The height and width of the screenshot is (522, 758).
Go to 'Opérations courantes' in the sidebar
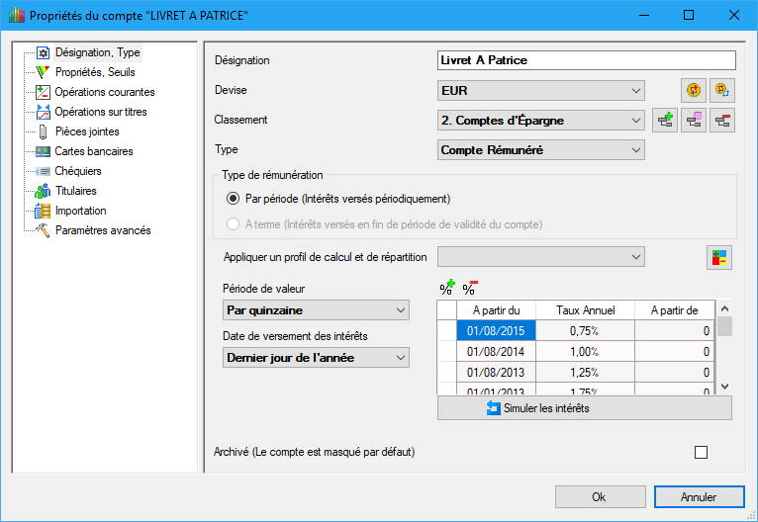click(x=105, y=92)
